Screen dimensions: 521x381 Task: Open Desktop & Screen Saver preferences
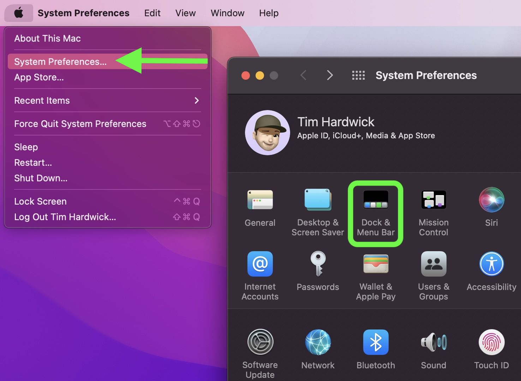tap(318, 212)
